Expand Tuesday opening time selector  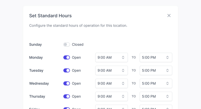(111, 70)
